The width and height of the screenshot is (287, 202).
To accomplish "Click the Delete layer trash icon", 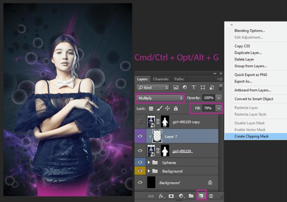I will [x=212, y=195].
